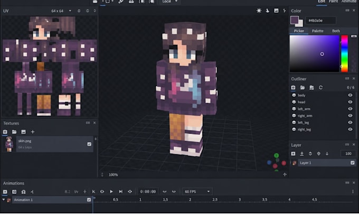Click the icon right of the Jump-to-end button
This screenshot has height=216, width=359.
130,192
